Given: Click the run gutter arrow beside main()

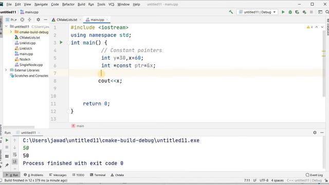Looking at the screenshot, I should click(61, 42).
